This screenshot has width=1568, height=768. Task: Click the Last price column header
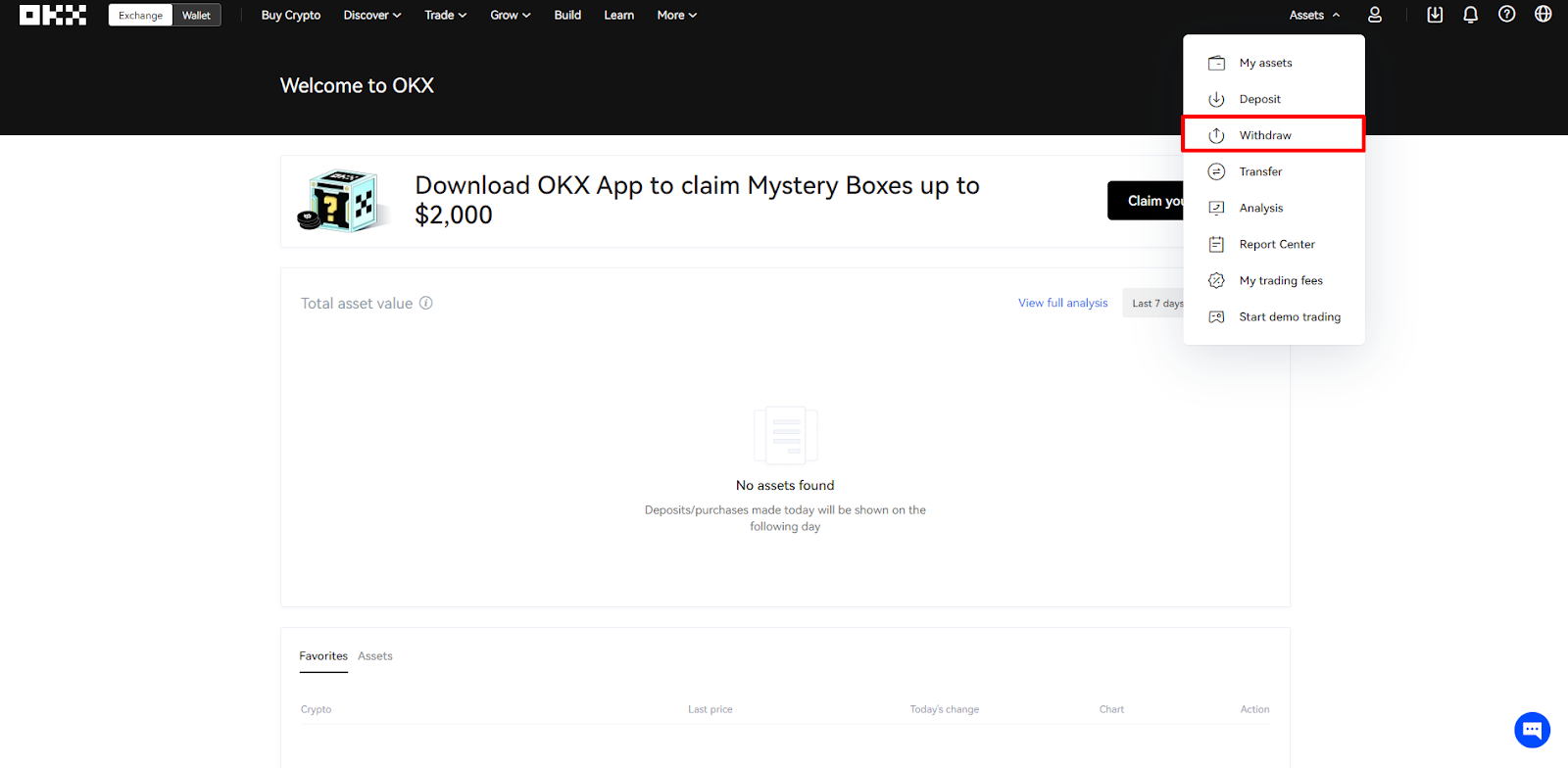coord(710,709)
